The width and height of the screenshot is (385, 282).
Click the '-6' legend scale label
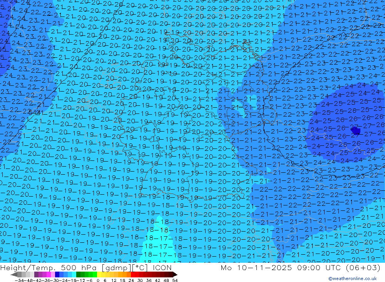(x=89, y=280)
